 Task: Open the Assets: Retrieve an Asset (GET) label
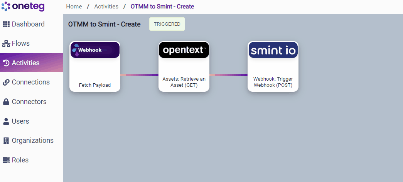tap(184, 82)
